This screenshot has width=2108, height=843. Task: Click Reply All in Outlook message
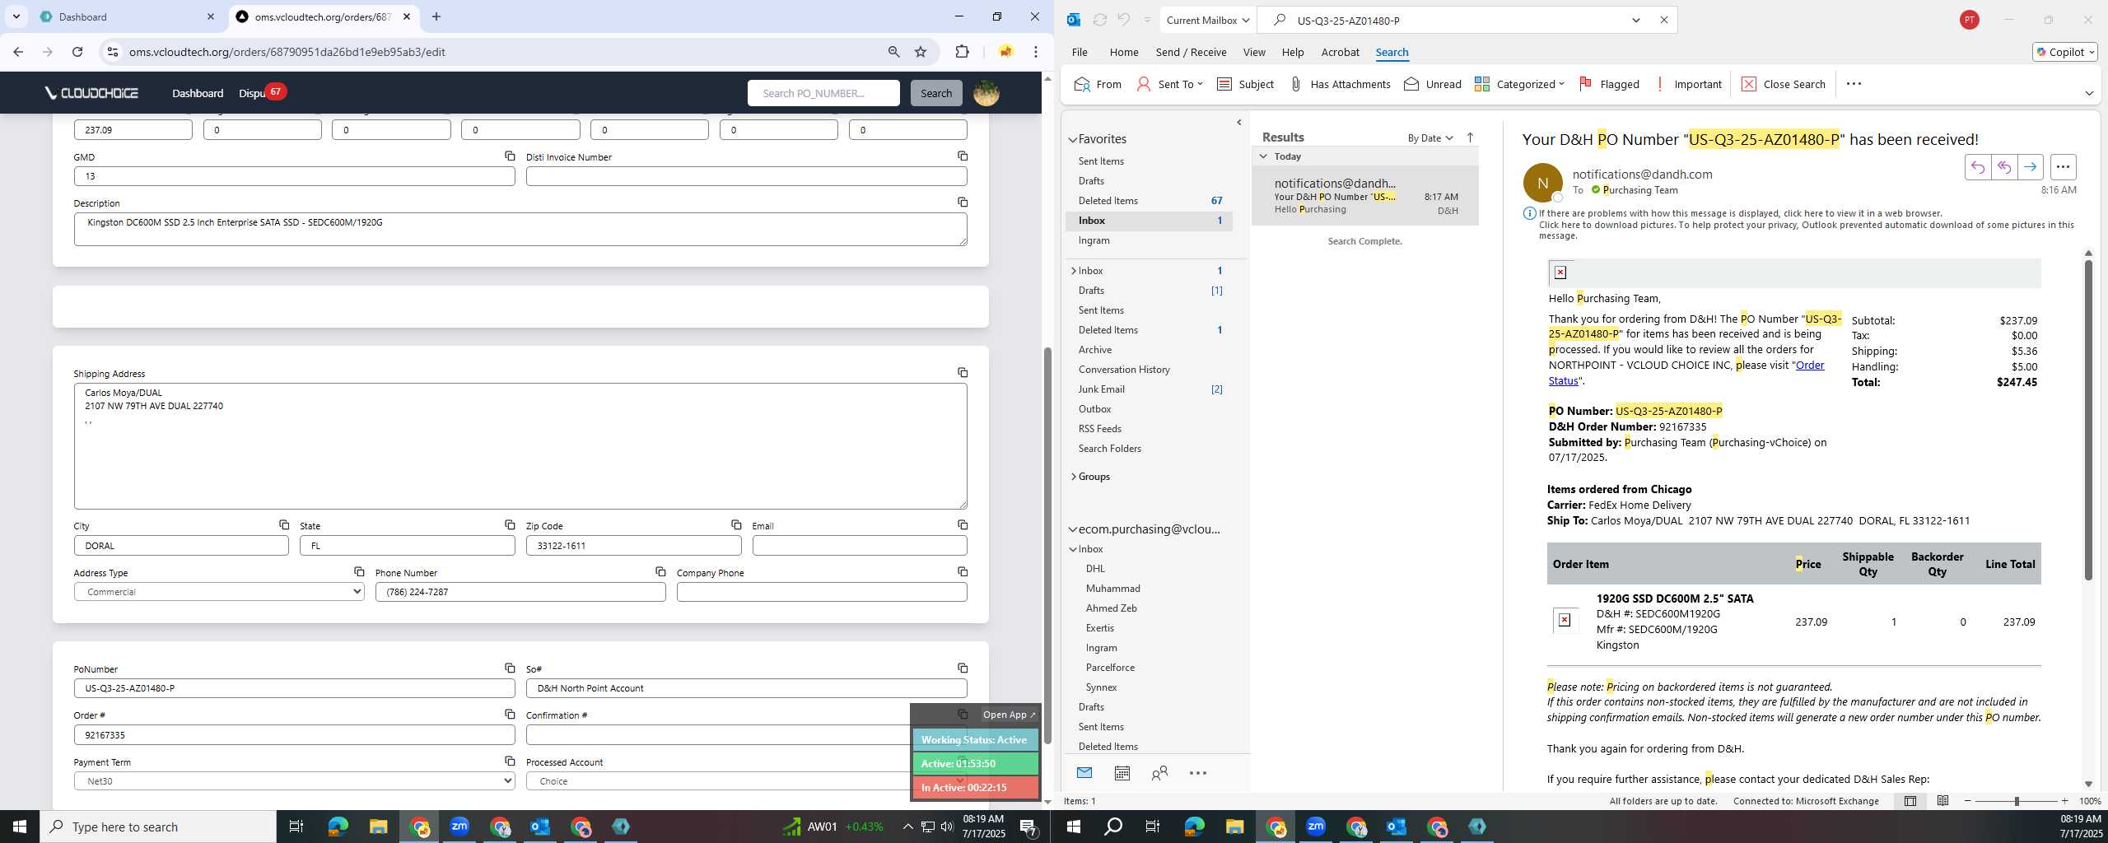click(2003, 167)
